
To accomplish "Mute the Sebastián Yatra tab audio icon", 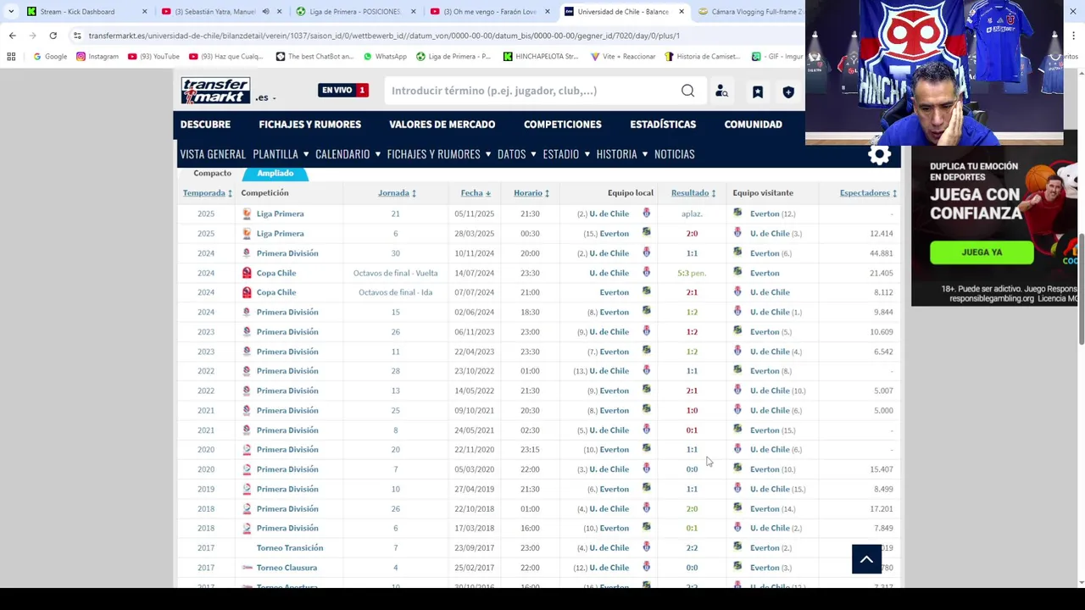I will click(x=265, y=12).
